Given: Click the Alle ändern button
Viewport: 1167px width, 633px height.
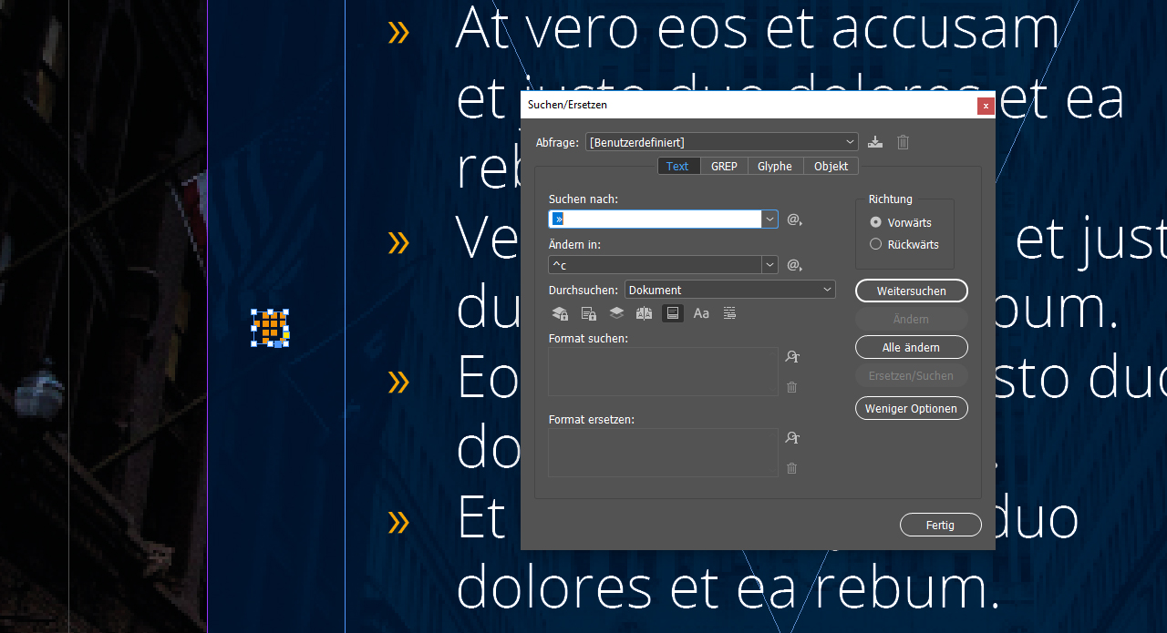Looking at the screenshot, I should click(911, 347).
